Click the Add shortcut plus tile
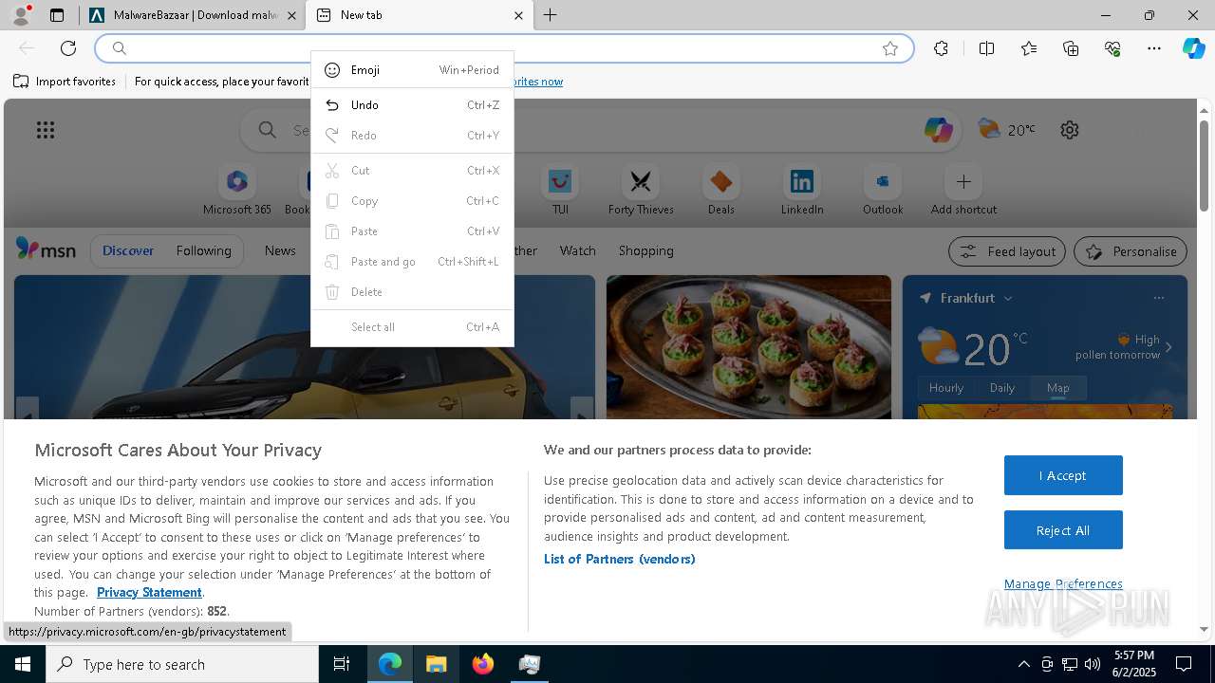 [963, 191]
